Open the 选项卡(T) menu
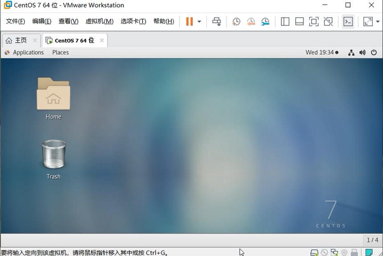 point(133,21)
